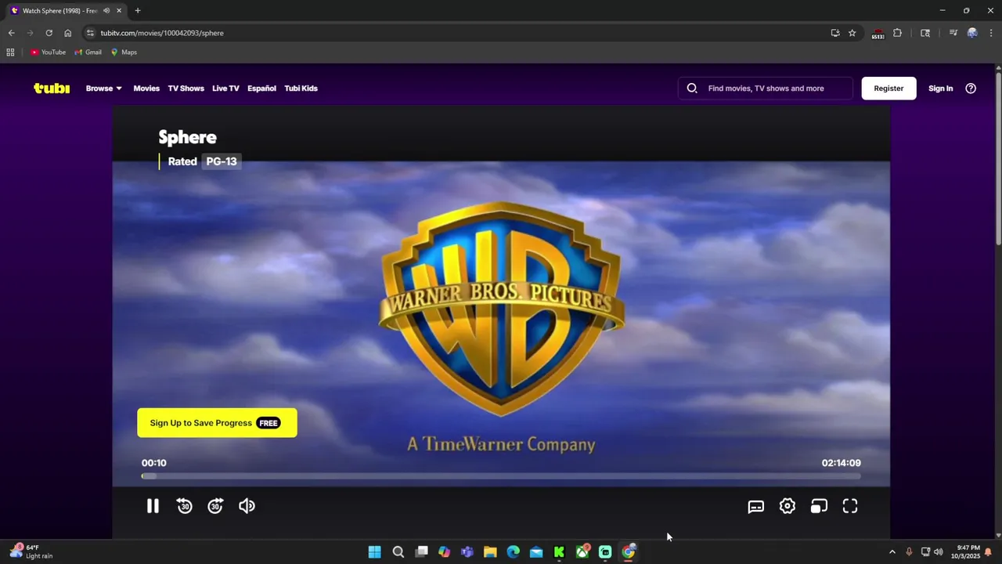
Task: Open the taskbar clock and date
Action: tap(965, 552)
